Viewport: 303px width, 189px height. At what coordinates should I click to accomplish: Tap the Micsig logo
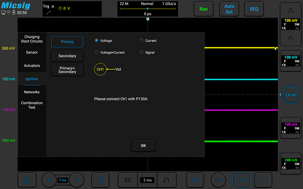pyautogui.click(x=16, y=5)
